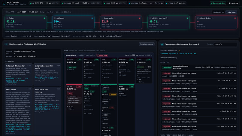This screenshot has width=242, height=136.
Task: Expand +4 fields in SCORE card
Action: coord(140,82)
